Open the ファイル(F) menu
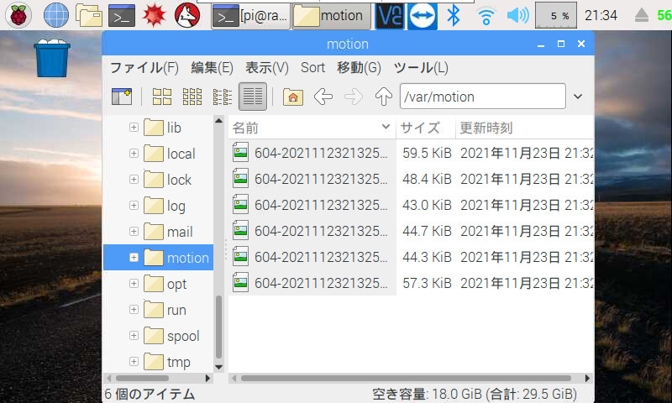The height and width of the screenshot is (403, 672). point(144,67)
